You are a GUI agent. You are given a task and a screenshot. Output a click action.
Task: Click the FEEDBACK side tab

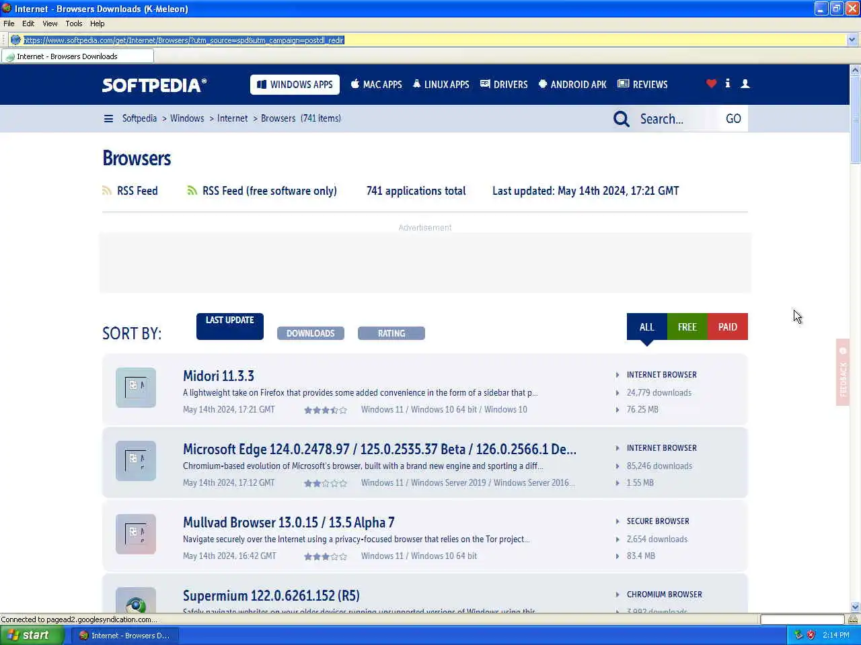pyautogui.click(x=843, y=372)
